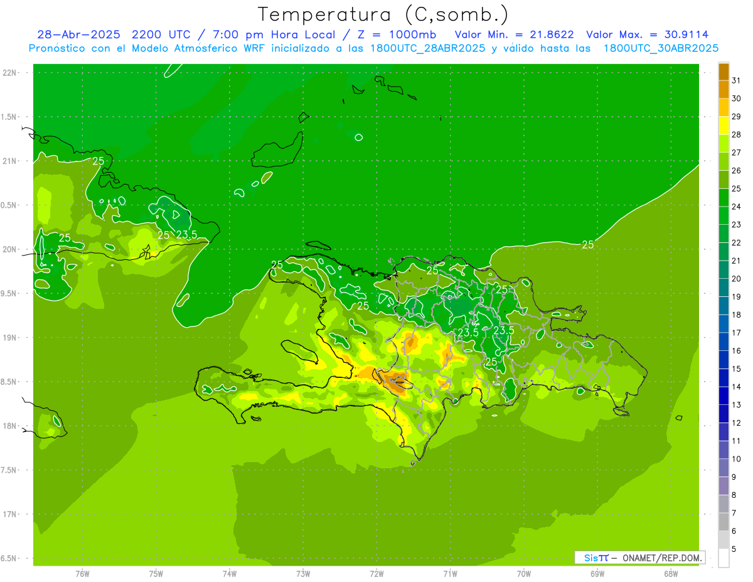Click legend swatch between 30 and 31
753x582 pixels.
[724, 89]
